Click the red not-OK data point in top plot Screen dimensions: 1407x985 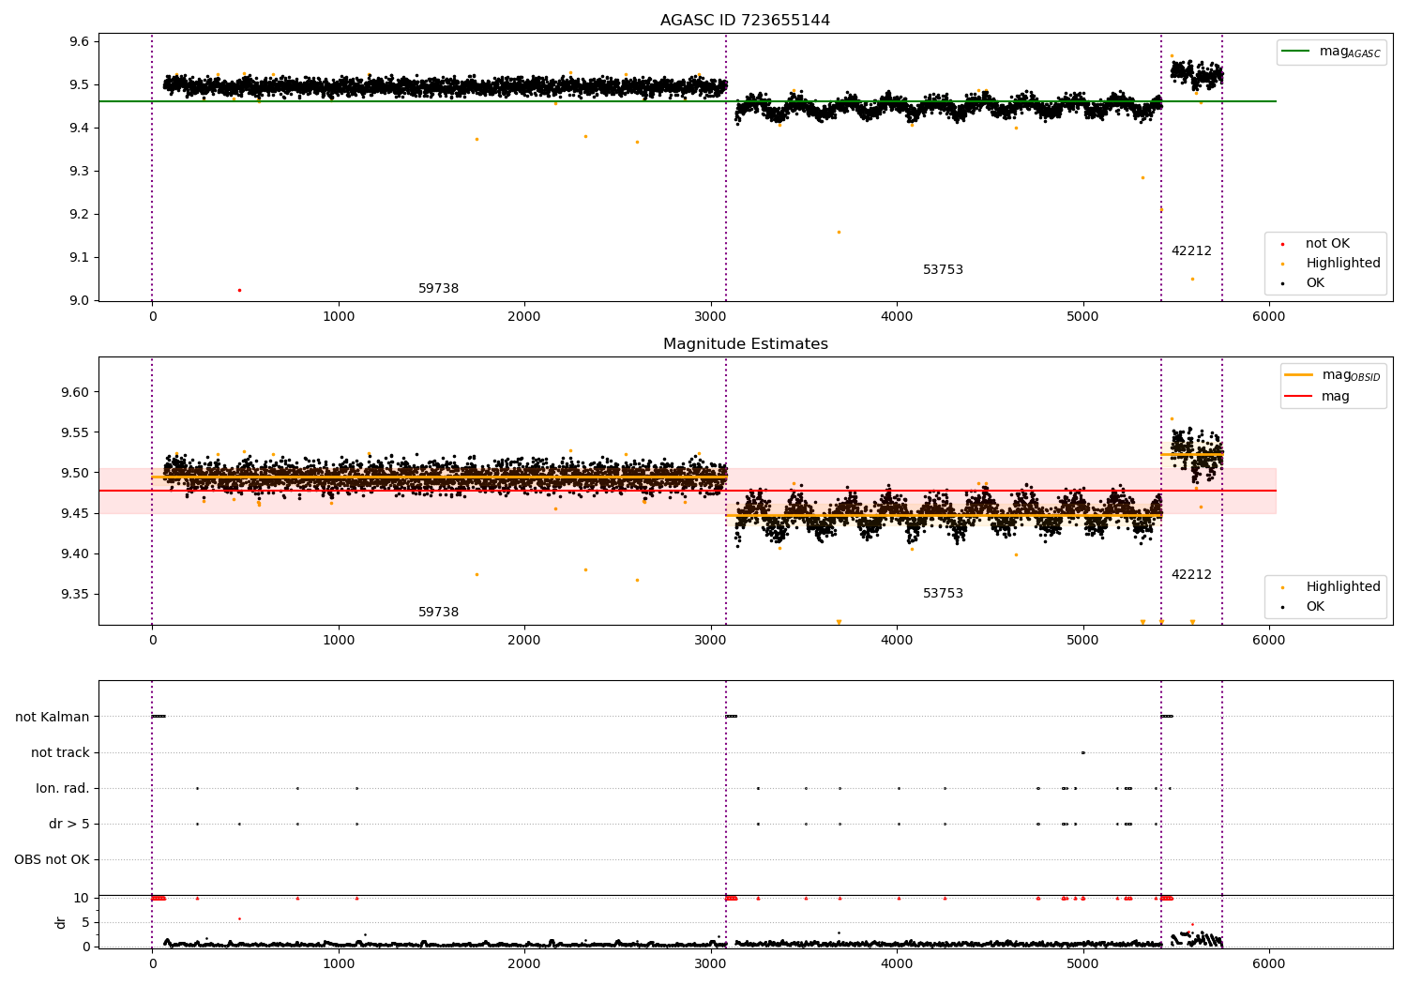[239, 290]
